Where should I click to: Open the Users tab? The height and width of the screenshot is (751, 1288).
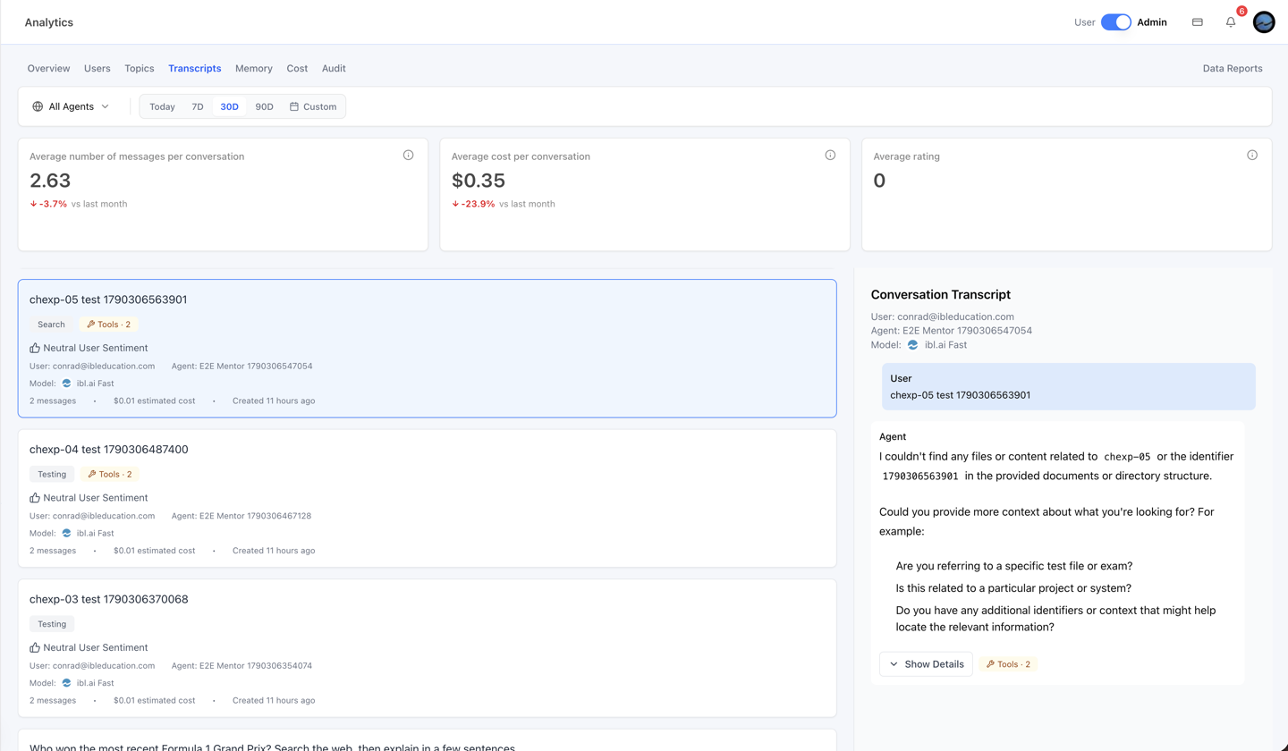97,69
